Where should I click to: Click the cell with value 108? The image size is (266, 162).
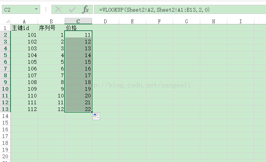(x=24, y=82)
